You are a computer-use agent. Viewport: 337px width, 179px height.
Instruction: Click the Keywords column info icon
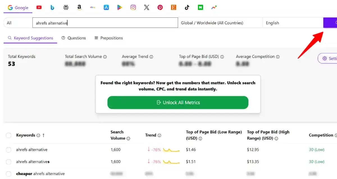pyautogui.click(x=38, y=135)
